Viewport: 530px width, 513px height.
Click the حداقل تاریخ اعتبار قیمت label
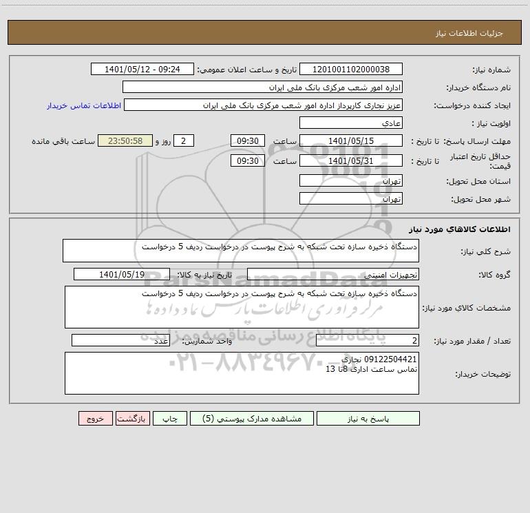click(480, 161)
